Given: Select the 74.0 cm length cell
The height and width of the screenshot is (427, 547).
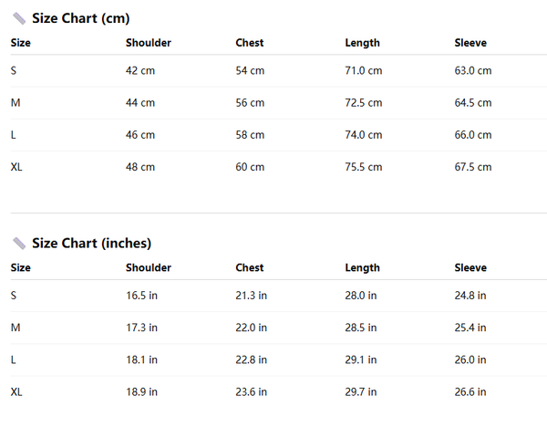Looking at the screenshot, I should click(x=363, y=135).
